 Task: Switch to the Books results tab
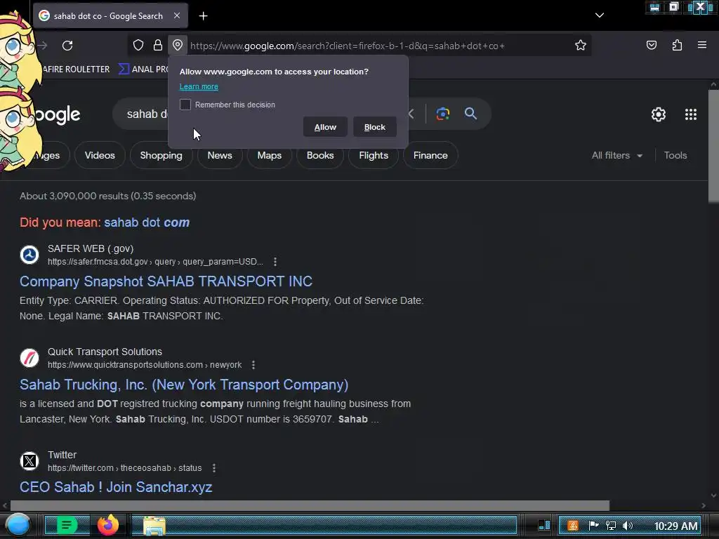tap(320, 155)
